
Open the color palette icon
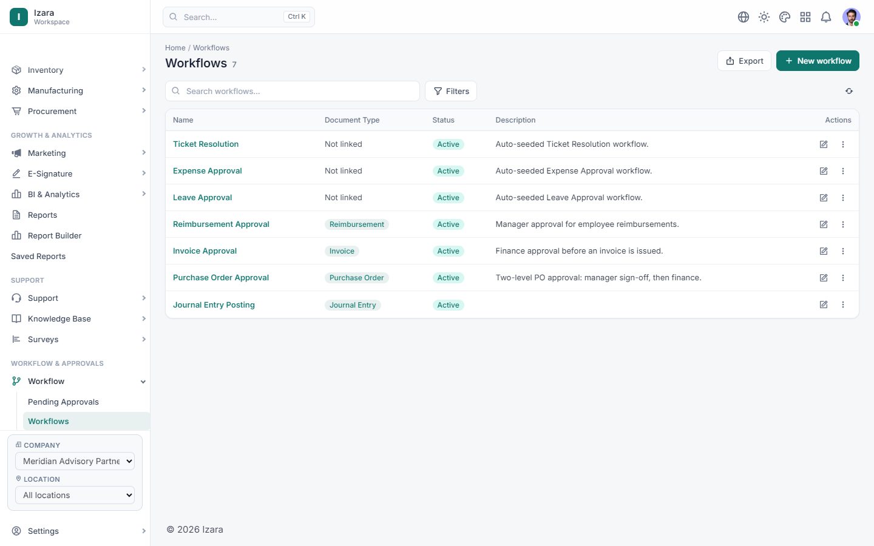click(x=785, y=17)
